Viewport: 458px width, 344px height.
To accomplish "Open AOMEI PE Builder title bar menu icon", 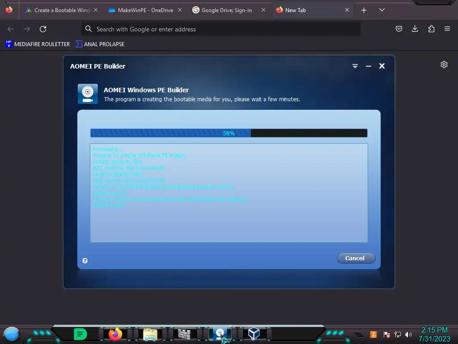I will pos(355,66).
